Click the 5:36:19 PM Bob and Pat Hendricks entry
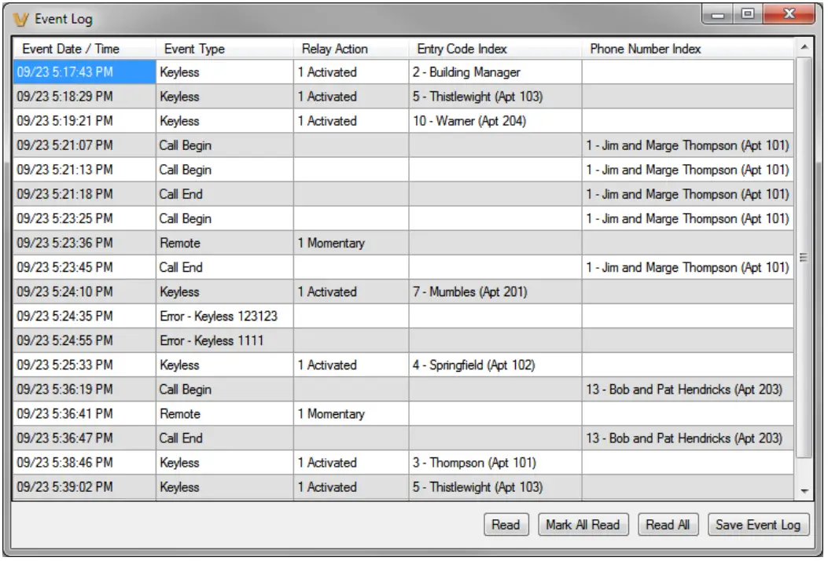 point(683,389)
